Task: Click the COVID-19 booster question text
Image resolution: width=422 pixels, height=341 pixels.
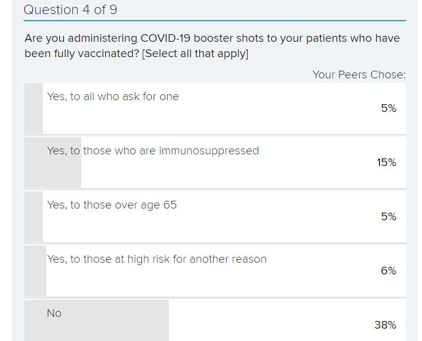Action: [x=212, y=46]
